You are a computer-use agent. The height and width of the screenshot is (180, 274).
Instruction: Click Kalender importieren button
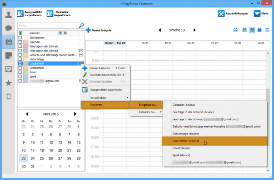pyautogui.click(x=59, y=13)
